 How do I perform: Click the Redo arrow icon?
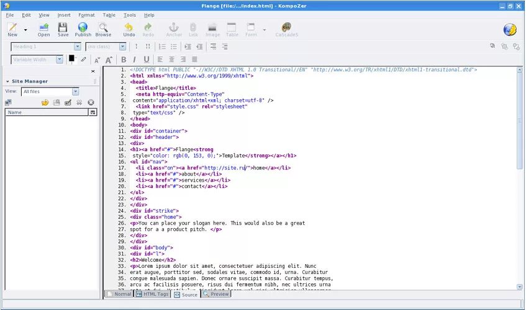(148, 30)
